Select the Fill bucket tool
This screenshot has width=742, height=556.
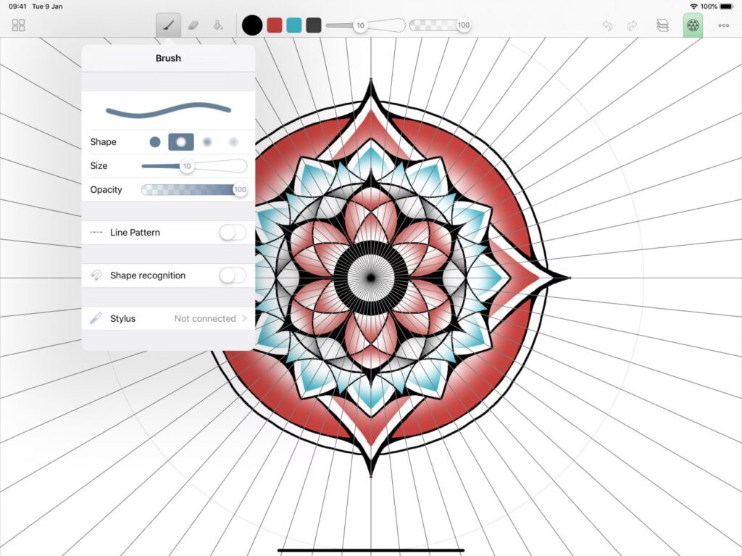click(218, 25)
